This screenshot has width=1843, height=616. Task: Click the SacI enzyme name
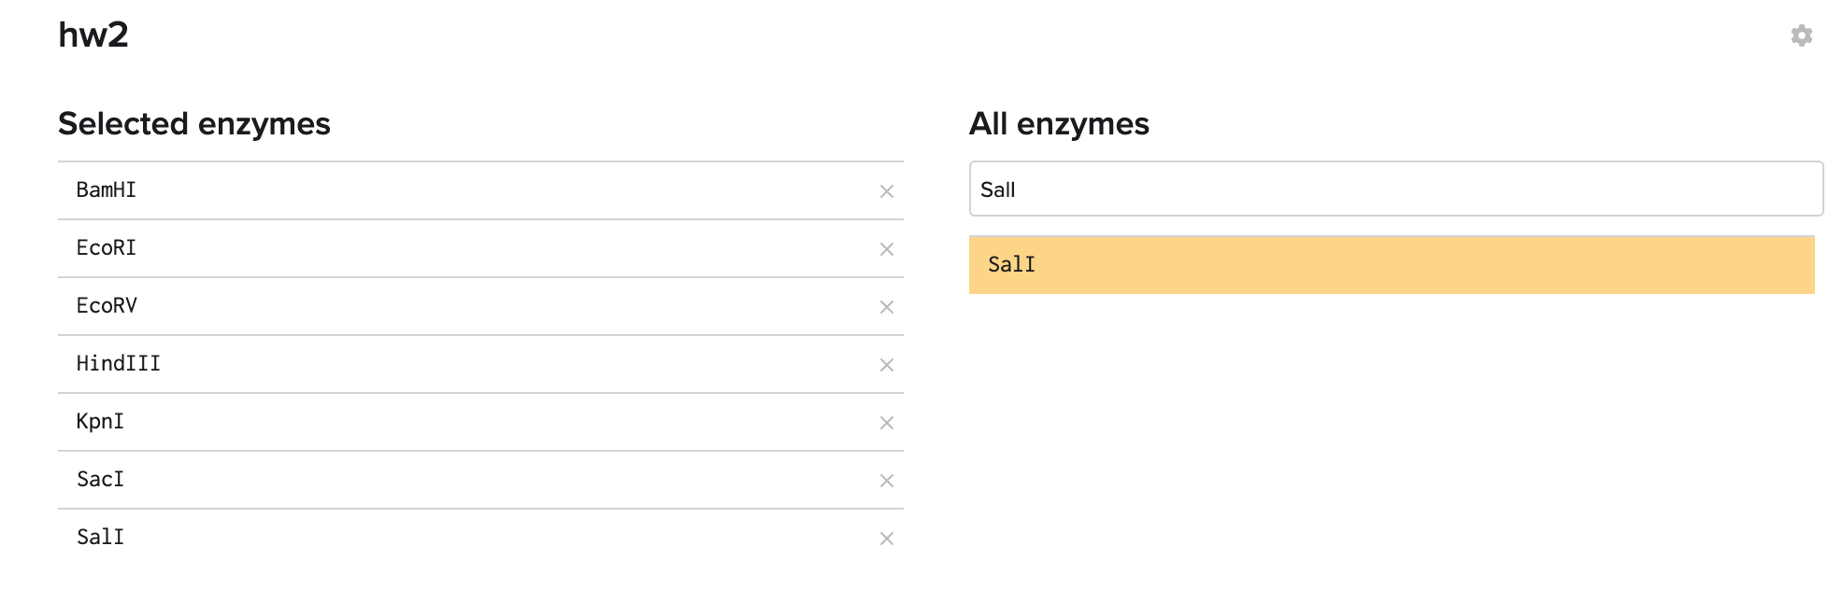click(100, 480)
